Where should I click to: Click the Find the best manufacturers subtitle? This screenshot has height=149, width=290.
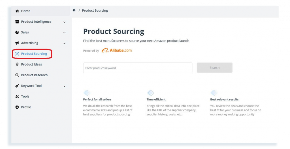tap(136, 41)
